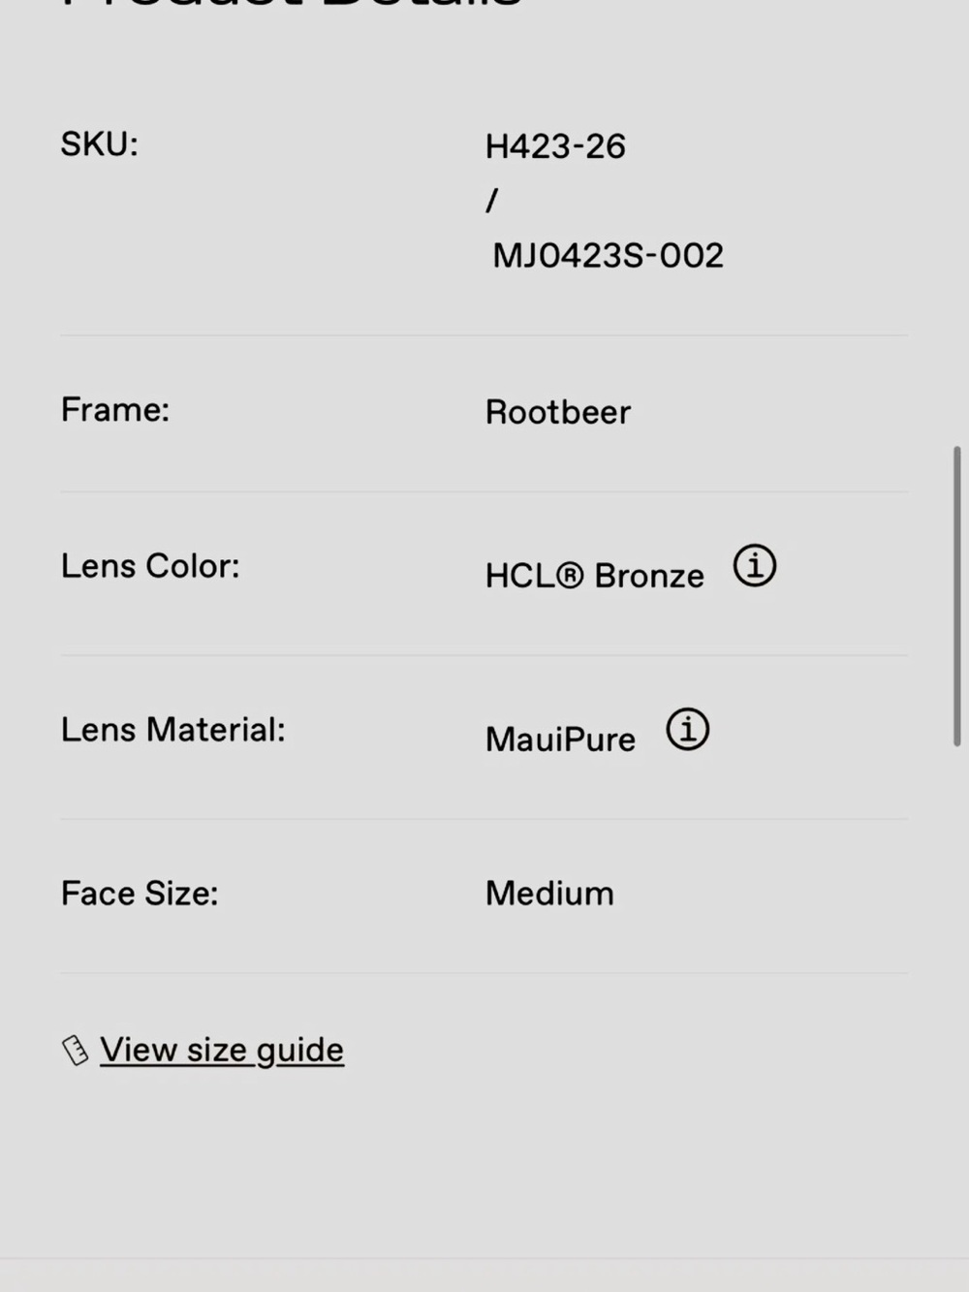The height and width of the screenshot is (1292, 969).
Task: Open the View size guide link
Action: coord(221,1050)
